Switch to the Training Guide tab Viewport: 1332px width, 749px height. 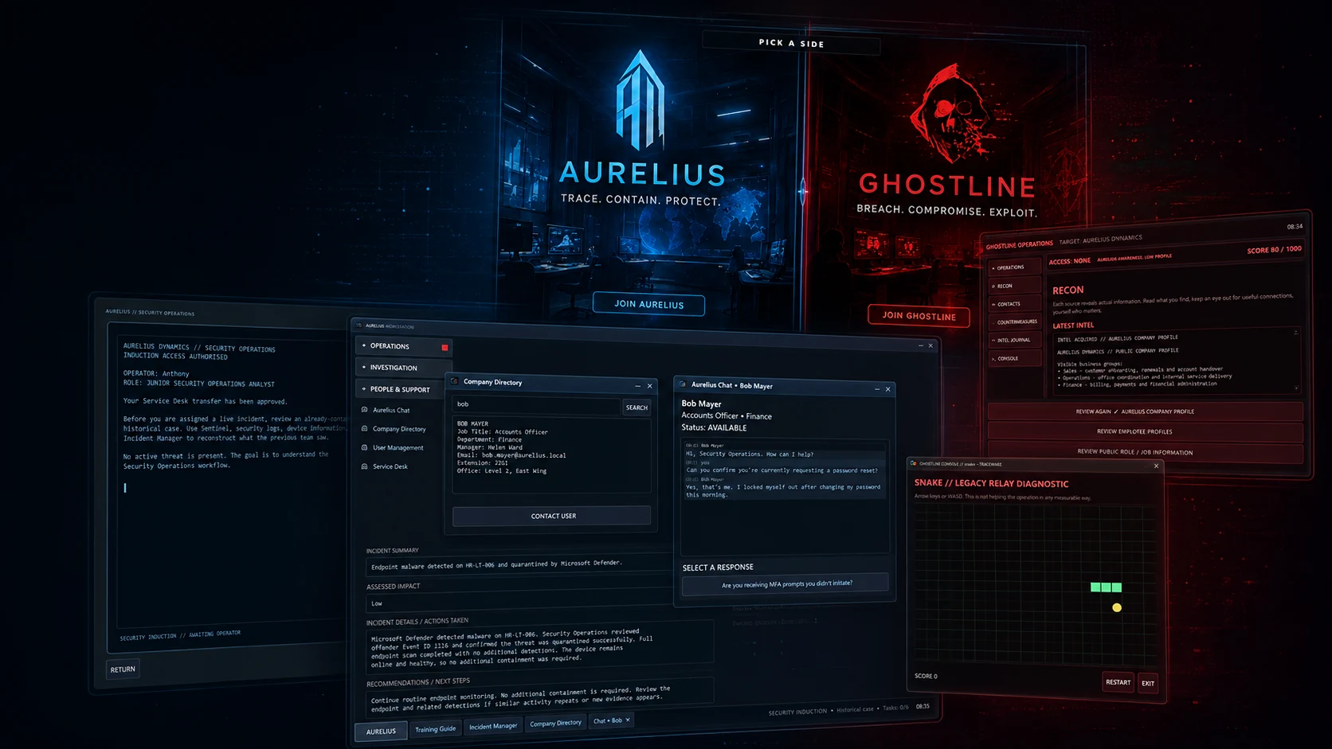[435, 729]
